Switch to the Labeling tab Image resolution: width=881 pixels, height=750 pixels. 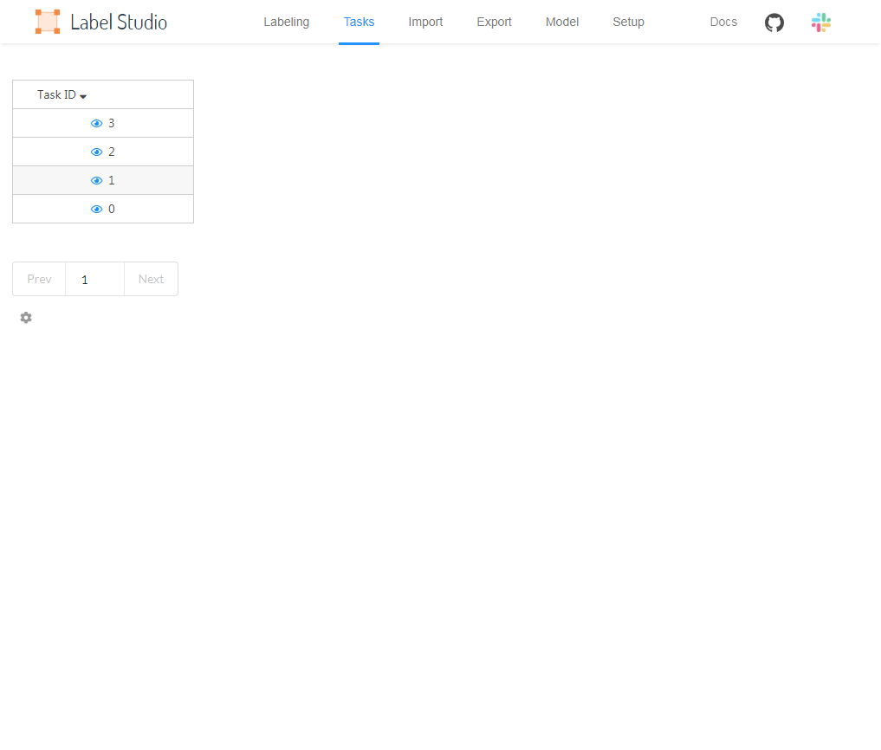(287, 22)
